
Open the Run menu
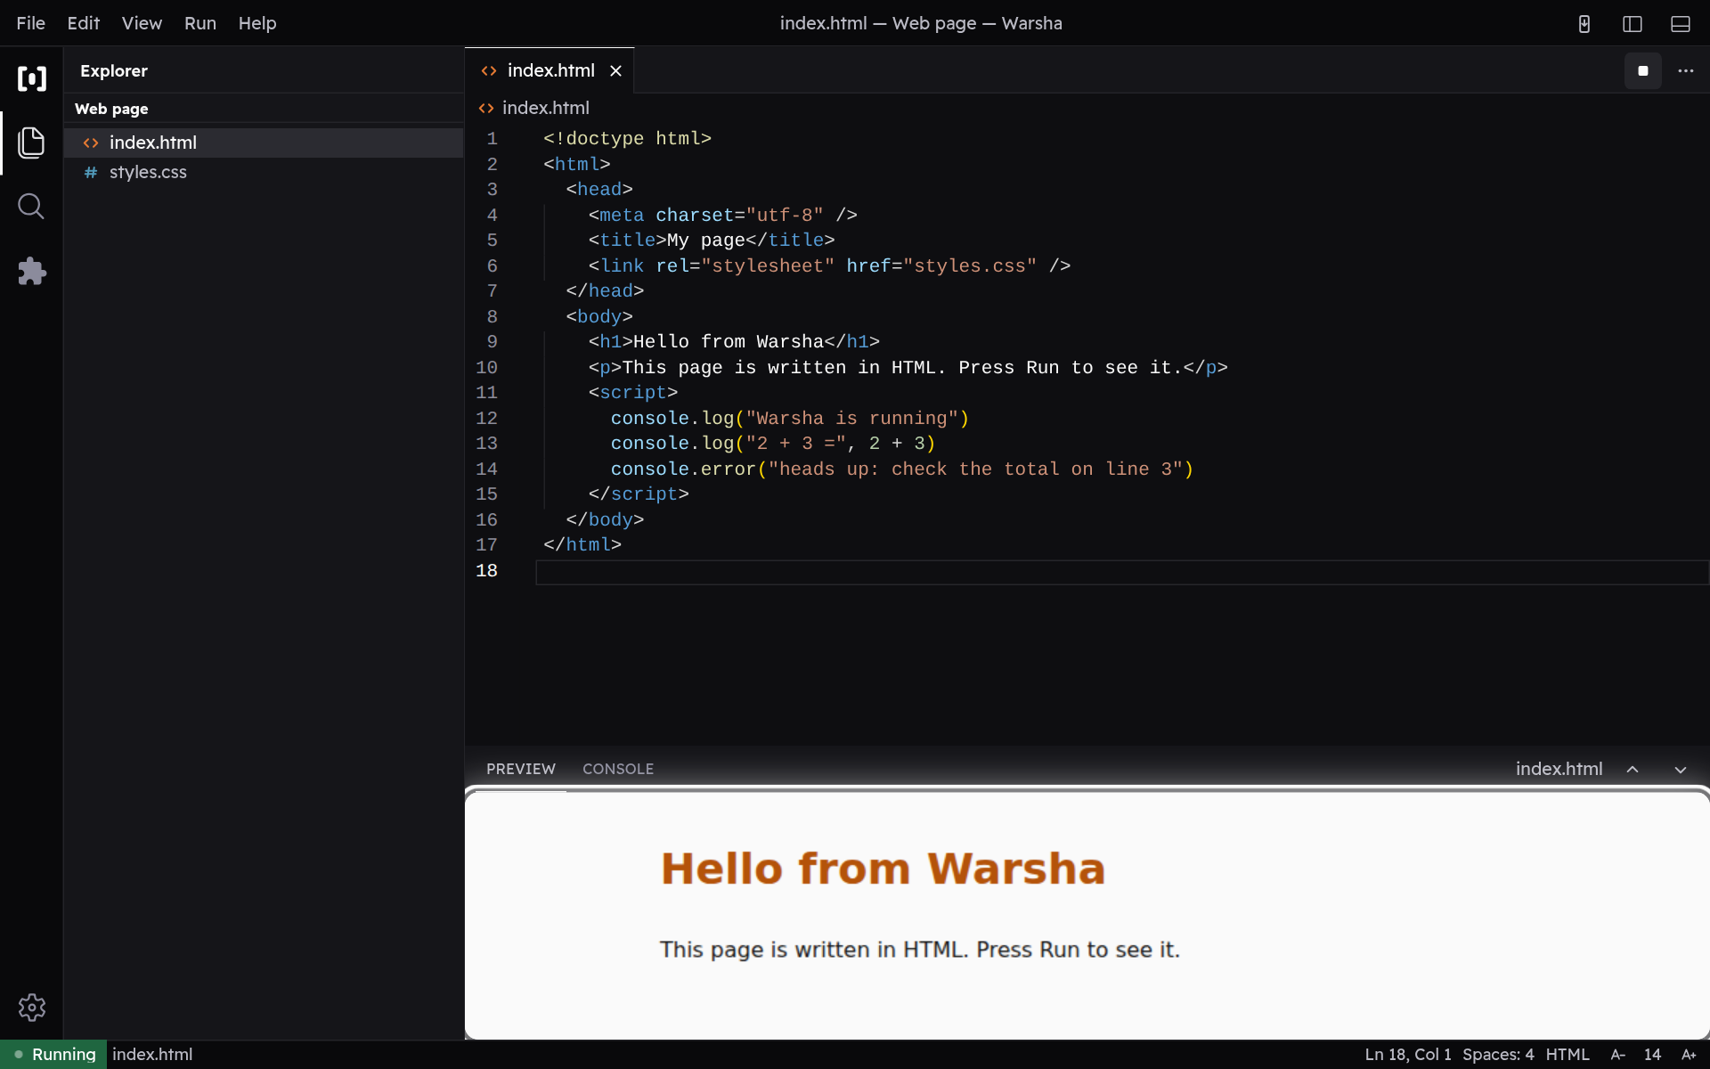click(200, 23)
